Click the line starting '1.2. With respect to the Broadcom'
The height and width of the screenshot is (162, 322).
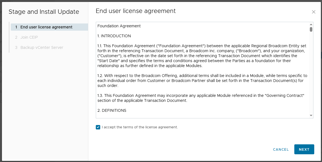coord(202,76)
